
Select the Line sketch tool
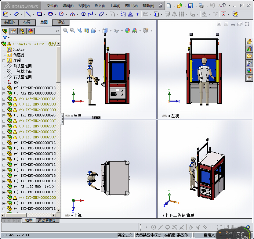coord(28,14)
